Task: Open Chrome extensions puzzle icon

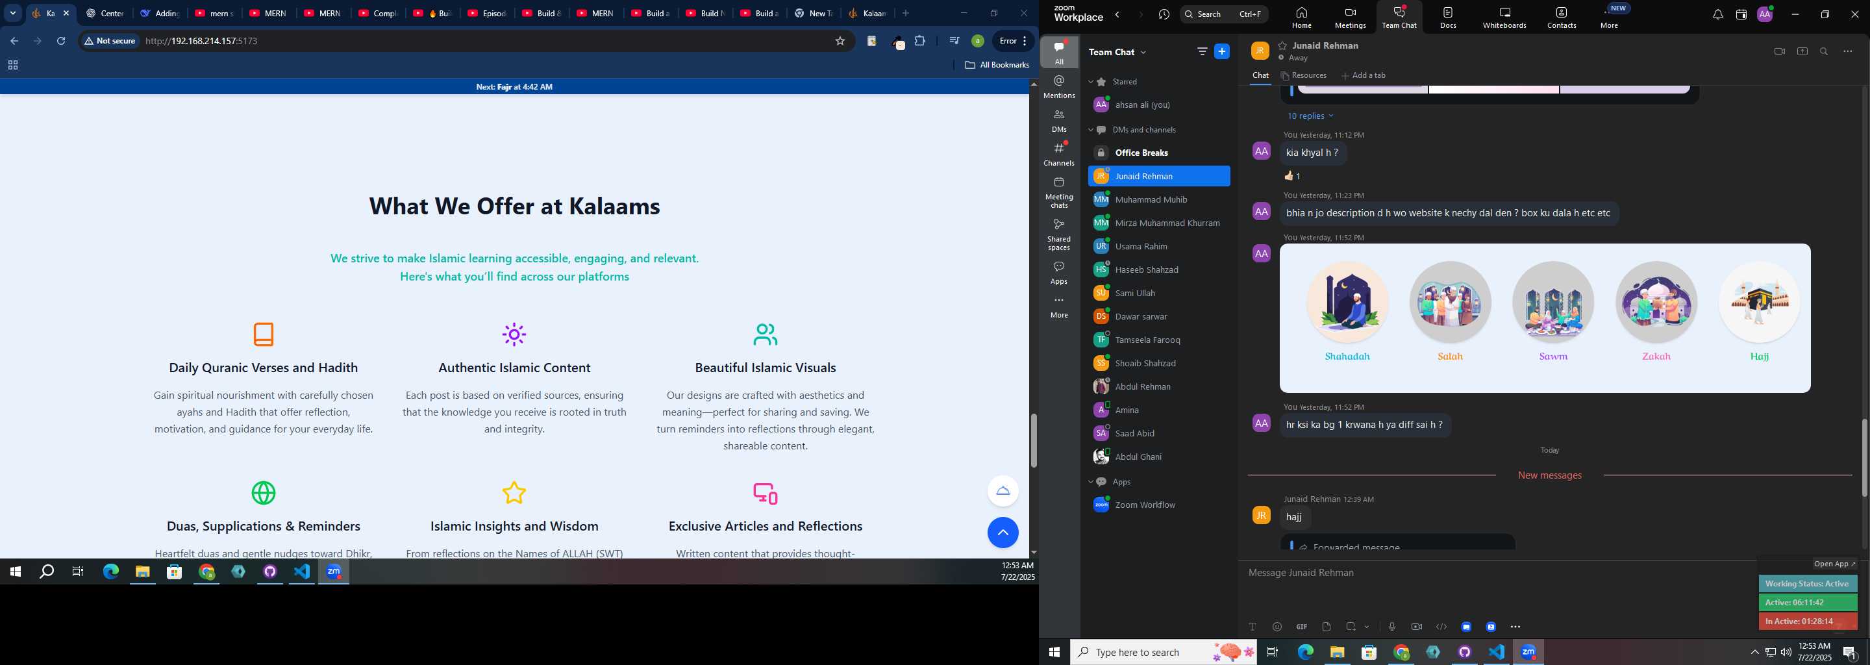Action: (x=920, y=42)
